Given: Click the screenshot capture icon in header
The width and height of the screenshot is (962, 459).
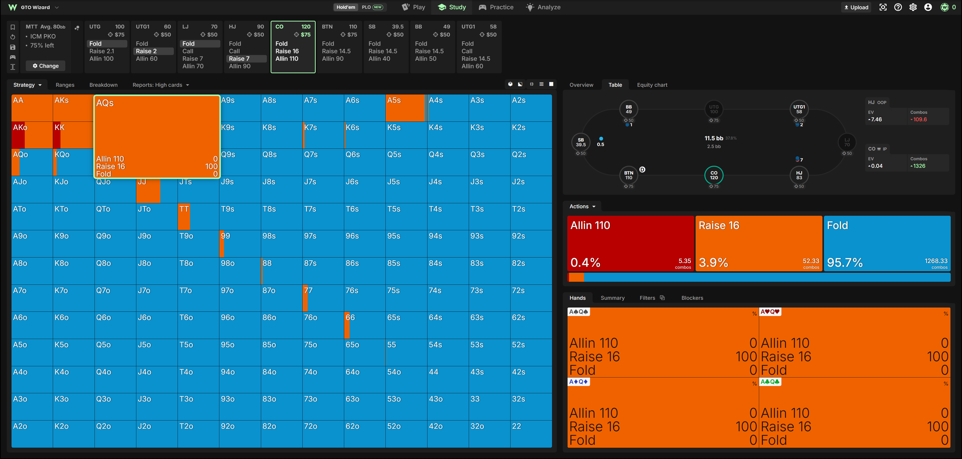Looking at the screenshot, I should [883, 7].
